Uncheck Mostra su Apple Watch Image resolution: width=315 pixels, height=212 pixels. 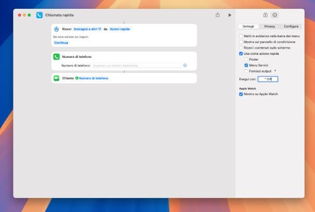click(x=241, y=94)
